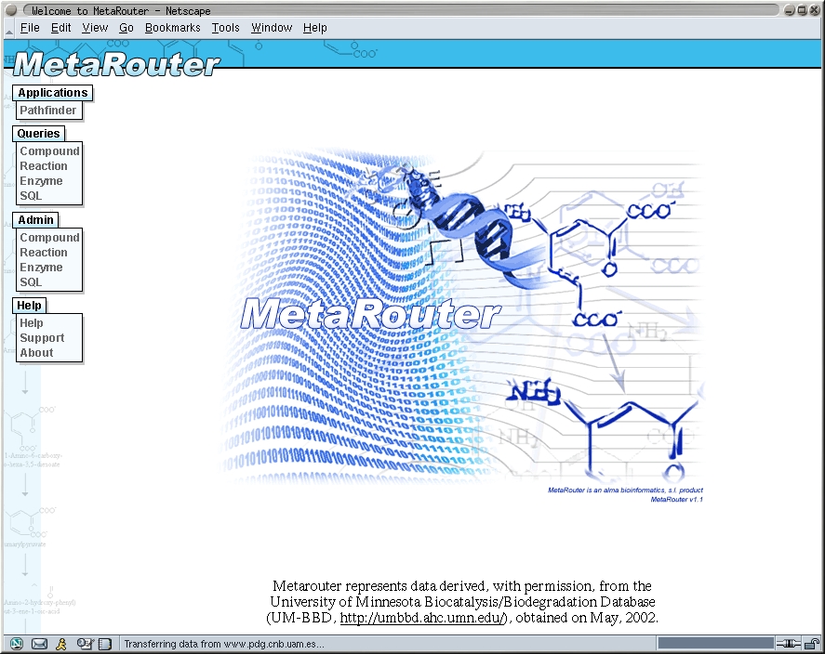Open Pathfinder under Applications

coord(47,111)
